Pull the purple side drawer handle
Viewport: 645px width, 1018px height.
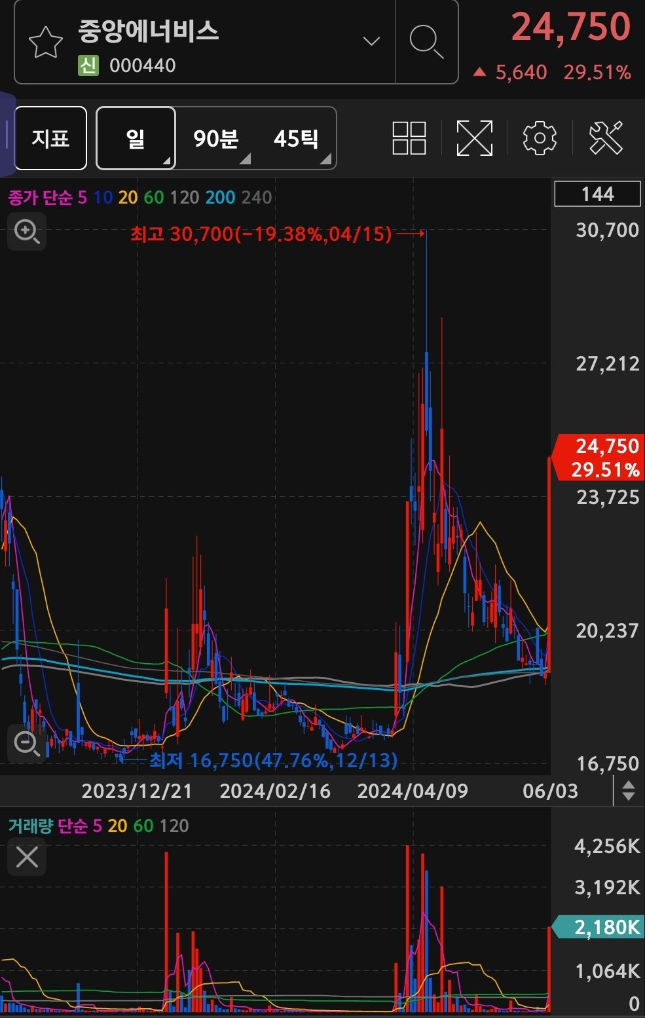coord(7,134)
